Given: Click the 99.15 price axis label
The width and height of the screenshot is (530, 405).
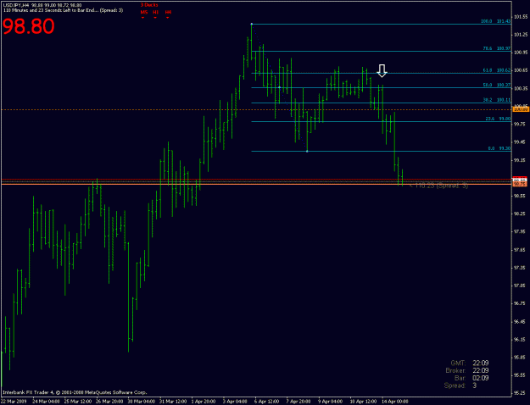Looking at the screenshot, I should point(521,160).
